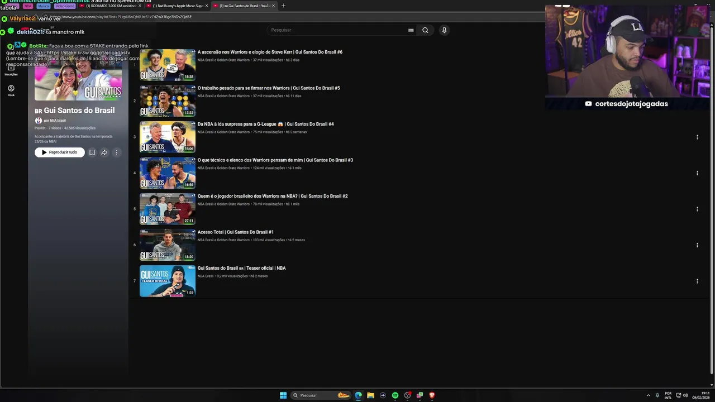Open options menu for Teaser oficial row
This screenshot has height=402, width=715.
click(697, 281)
